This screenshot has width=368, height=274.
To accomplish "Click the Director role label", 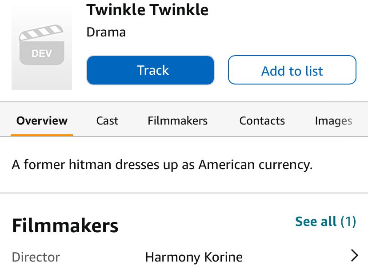I will (36, 257).
